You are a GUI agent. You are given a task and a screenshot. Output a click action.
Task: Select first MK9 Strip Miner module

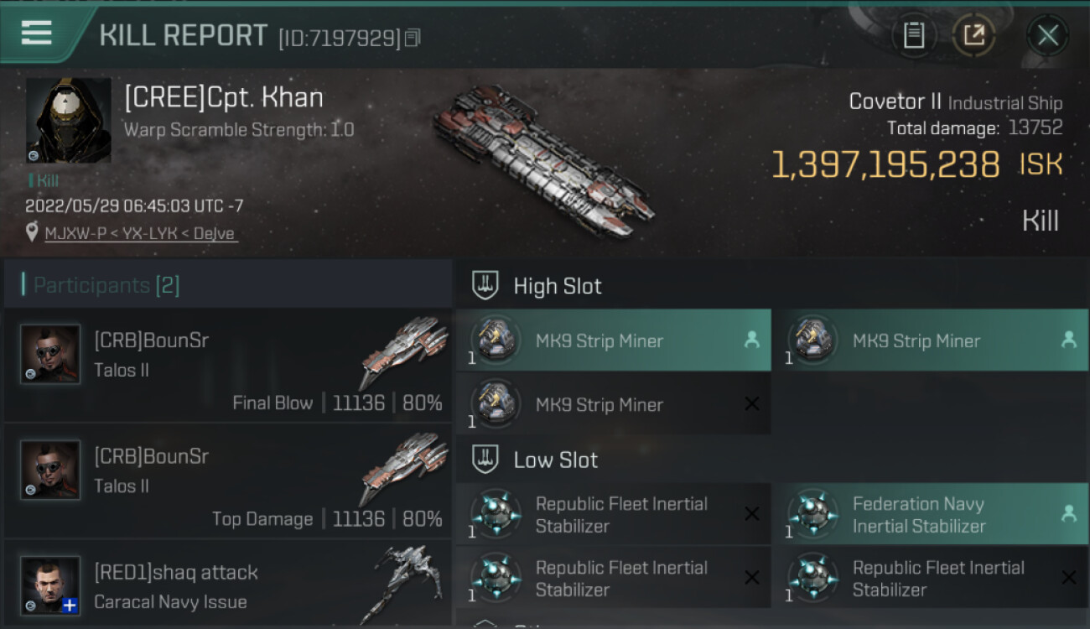pyautogui.click(x=599, y=340)
